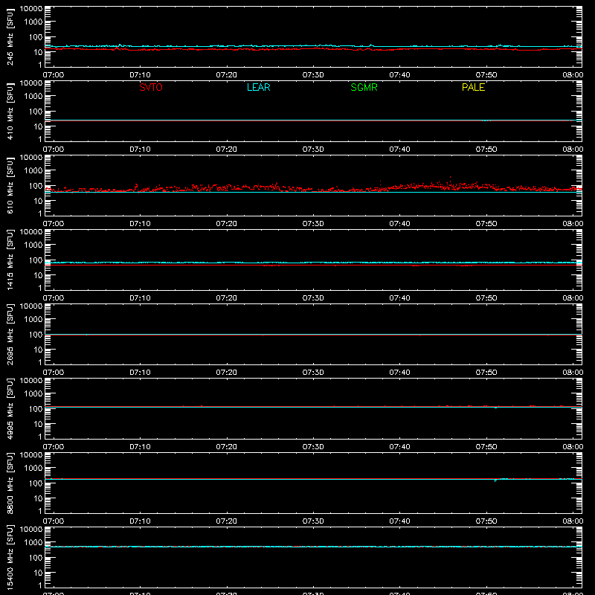Select the 610 MHz [SFU] axis title
Screen dimensions: 595x595
(10, 186)
